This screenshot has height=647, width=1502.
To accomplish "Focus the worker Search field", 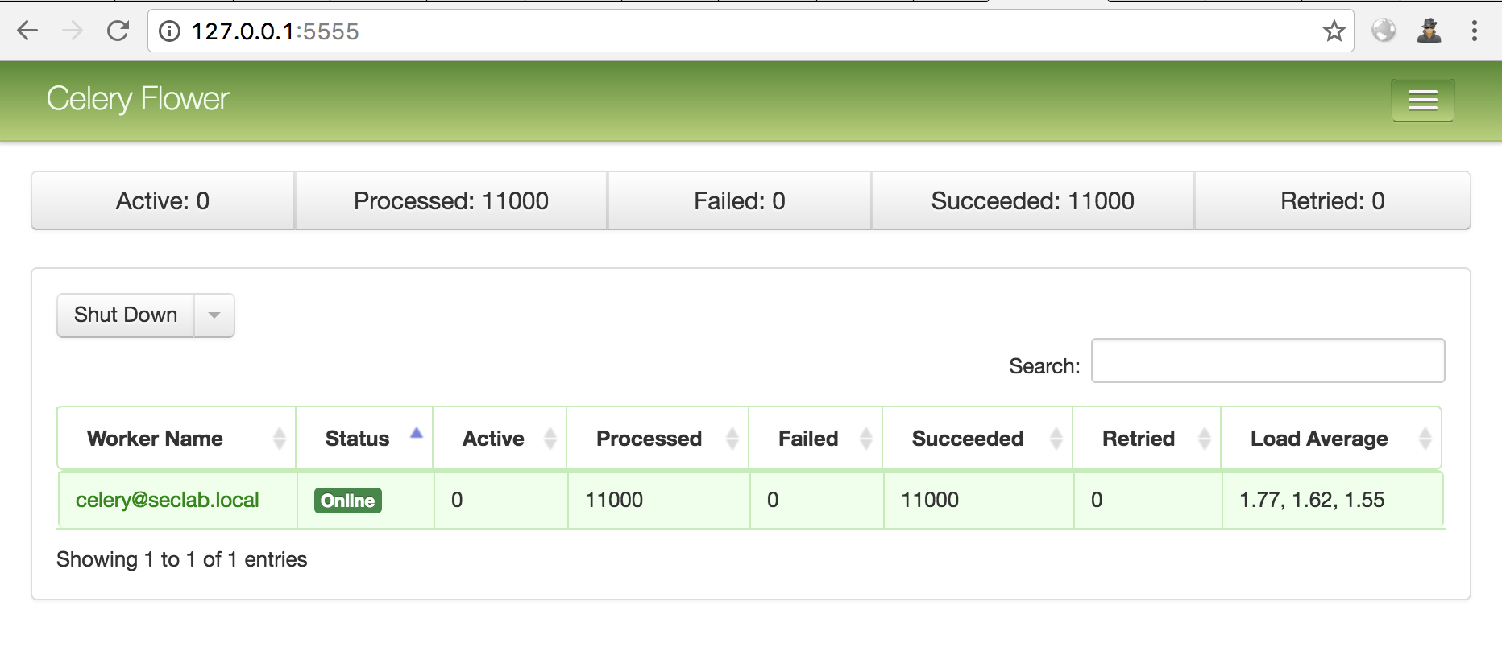I will (1268, 361).
